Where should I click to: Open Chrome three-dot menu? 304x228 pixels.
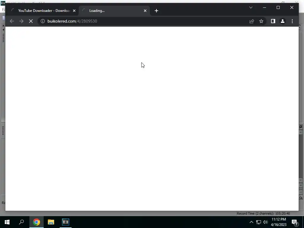pos(292,21)
